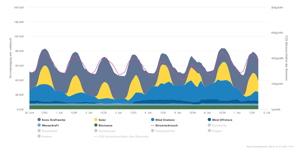Image resolution: width=296 pixels, height=148 pixels.
Task: Click the Solar legend text label
Action: point(103,120)
